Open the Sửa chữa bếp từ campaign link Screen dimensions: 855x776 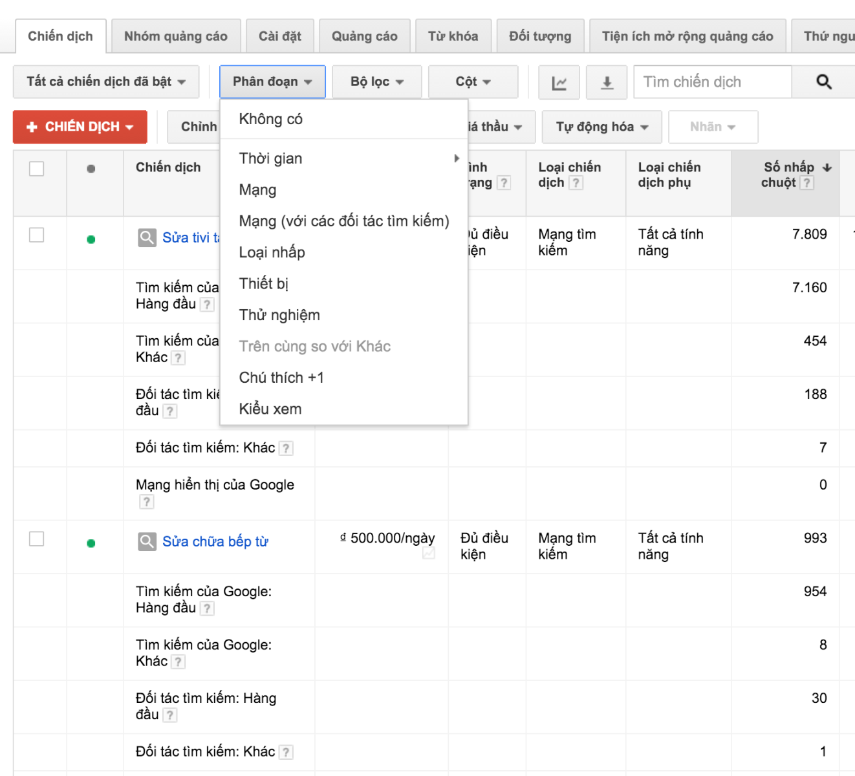[215, 541]
